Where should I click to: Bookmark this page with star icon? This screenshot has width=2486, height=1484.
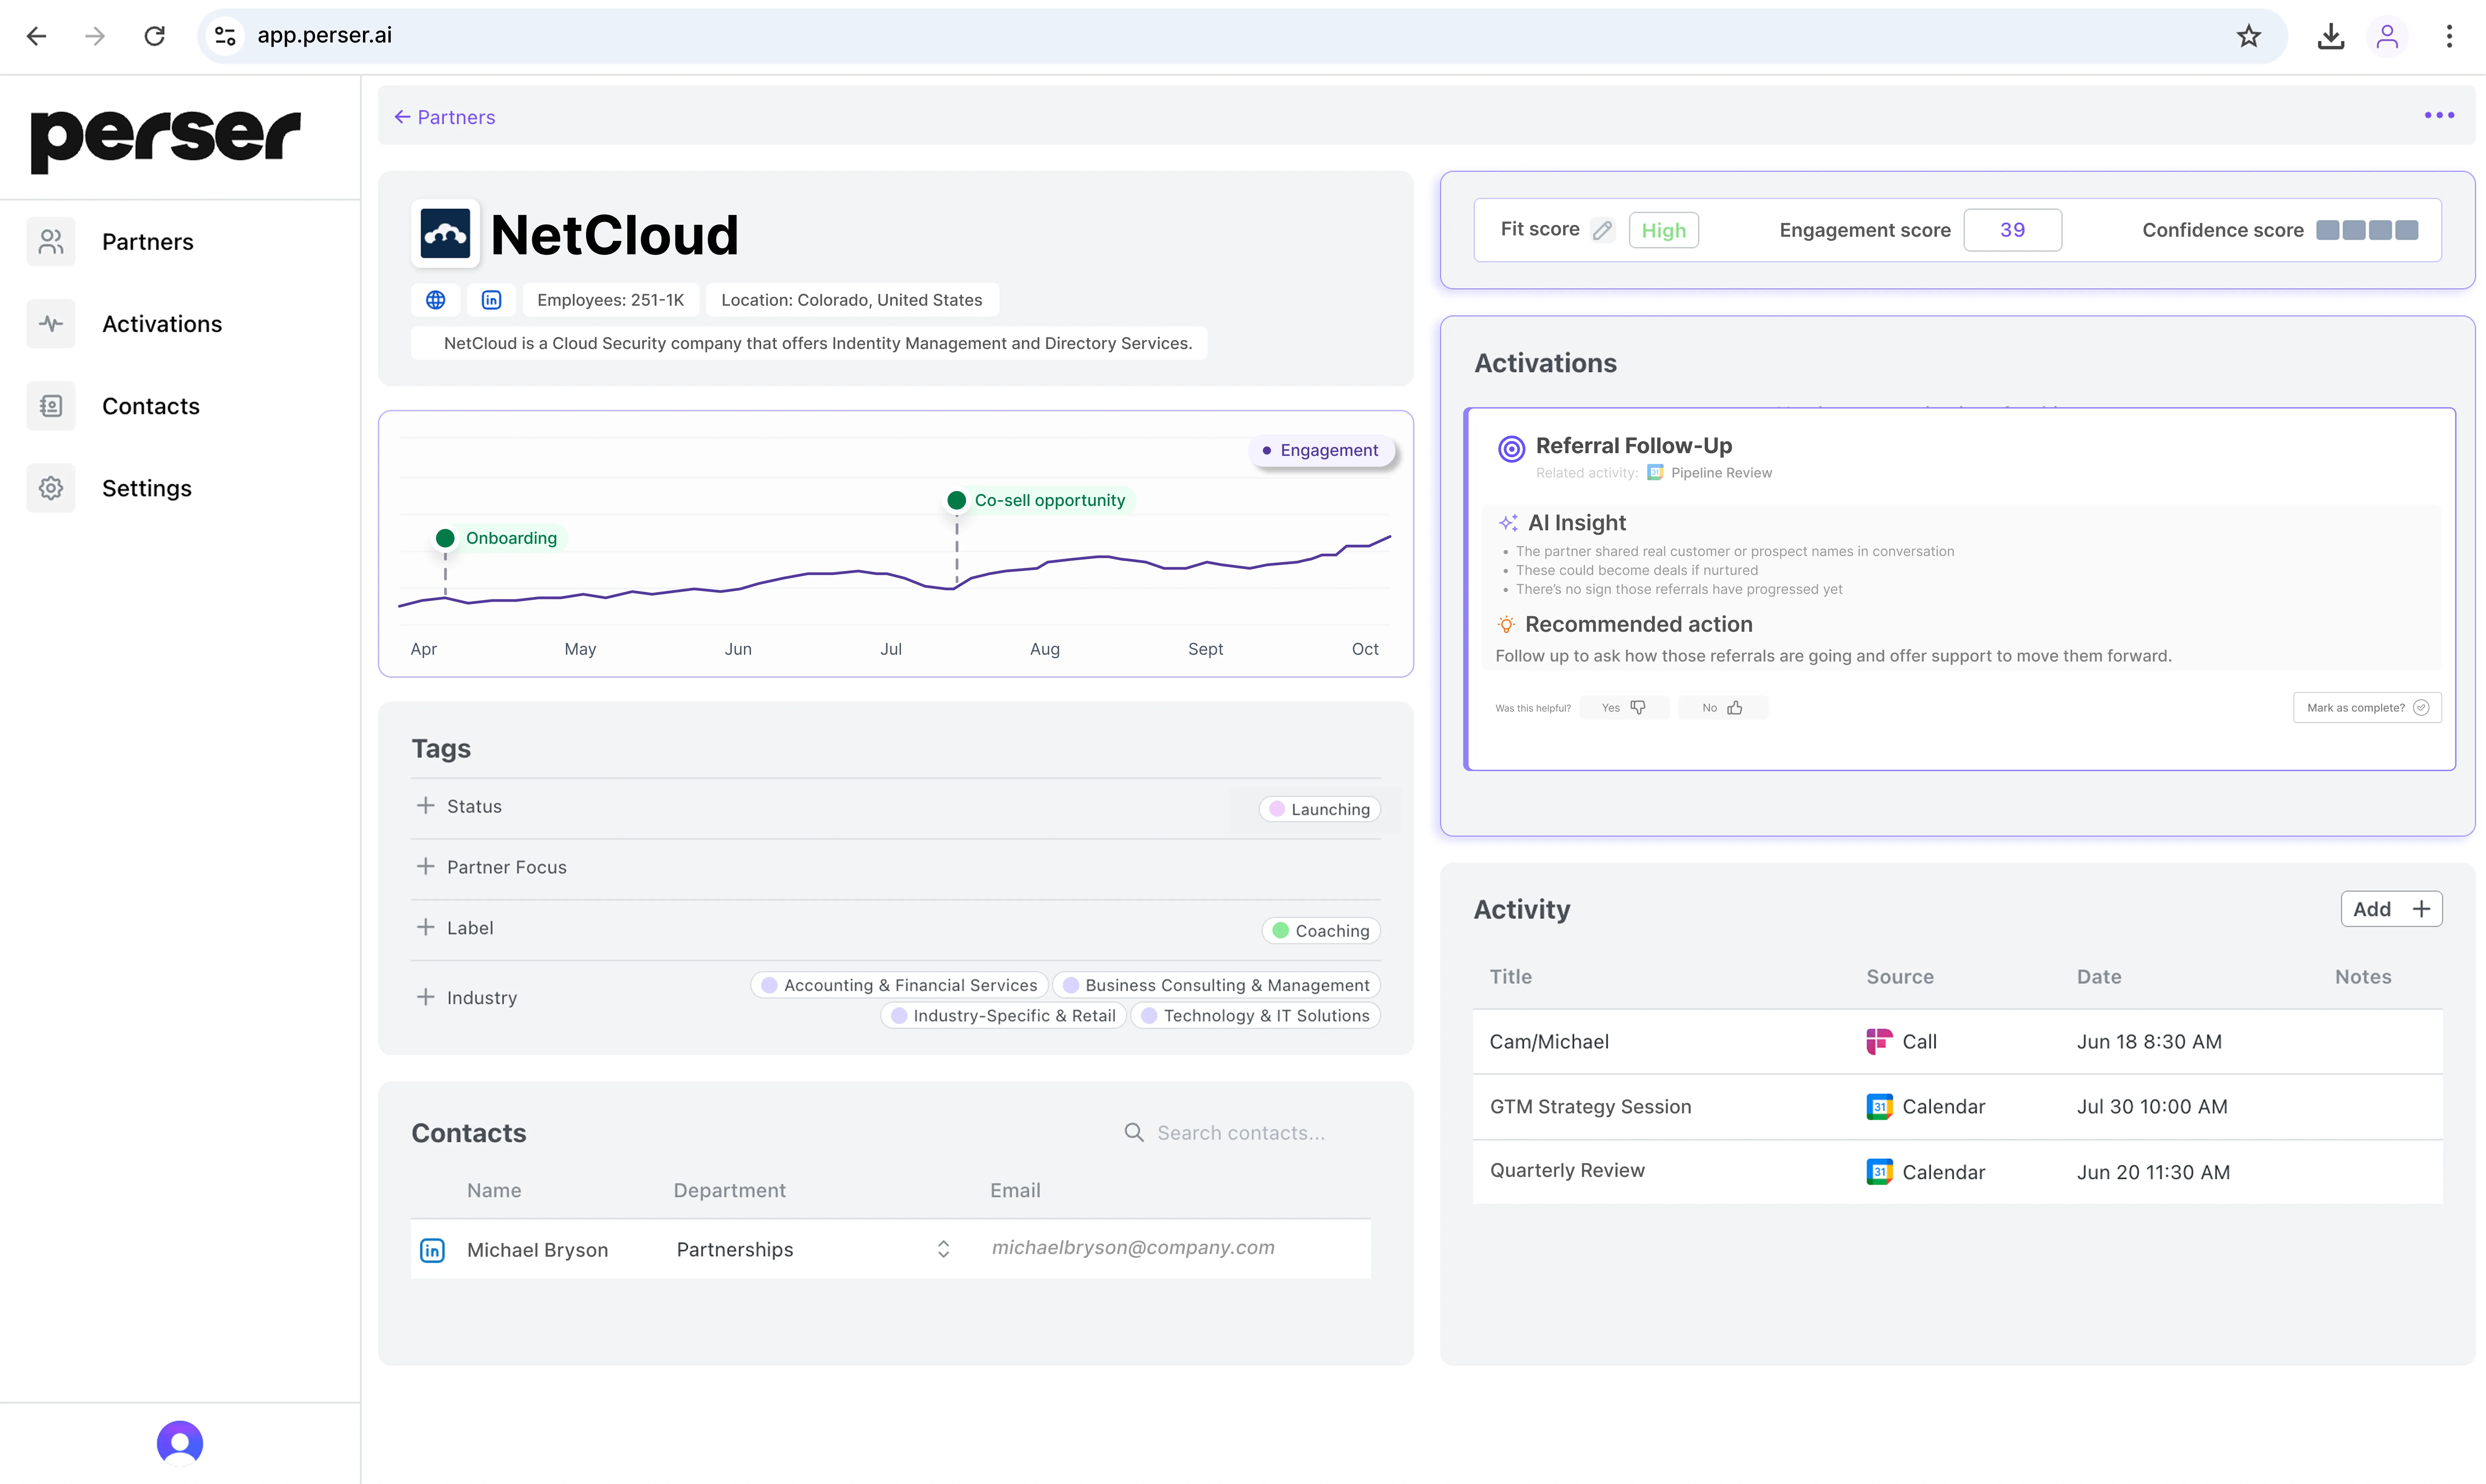tap(2249, 36)
